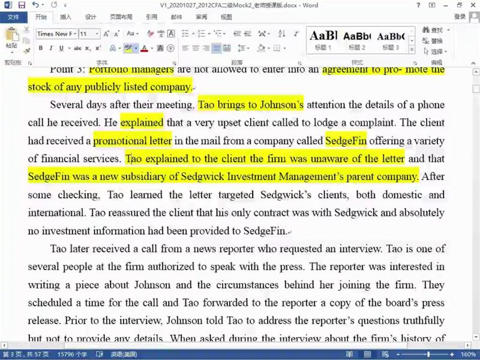This screenshot has width=480, height=360.
Task: Open Word Help with the question mark
Action: tap(418, 5)
